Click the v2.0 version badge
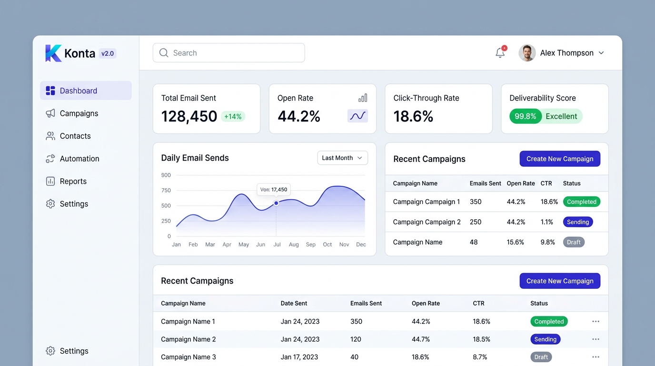655x366 pixels. click(x=108, y=53)
